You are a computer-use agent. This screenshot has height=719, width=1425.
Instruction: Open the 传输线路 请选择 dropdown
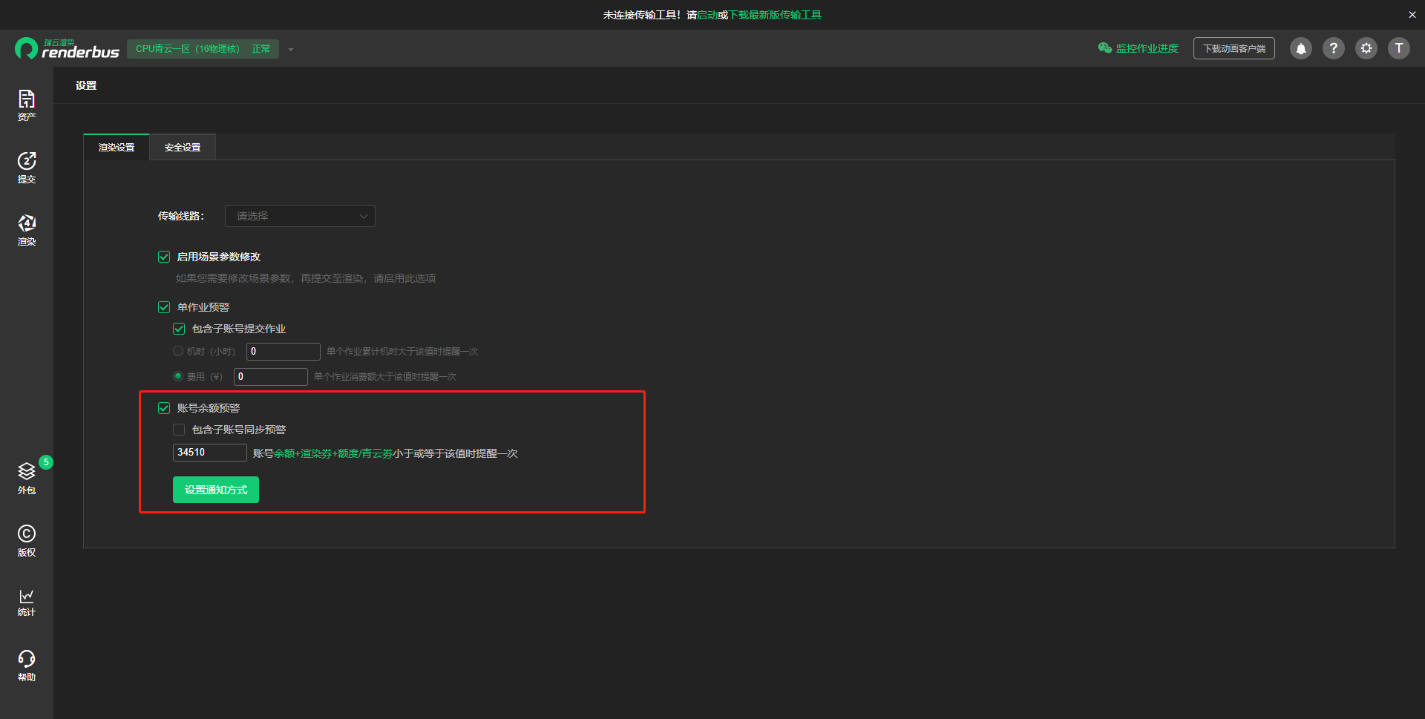[x=300, y=216]
